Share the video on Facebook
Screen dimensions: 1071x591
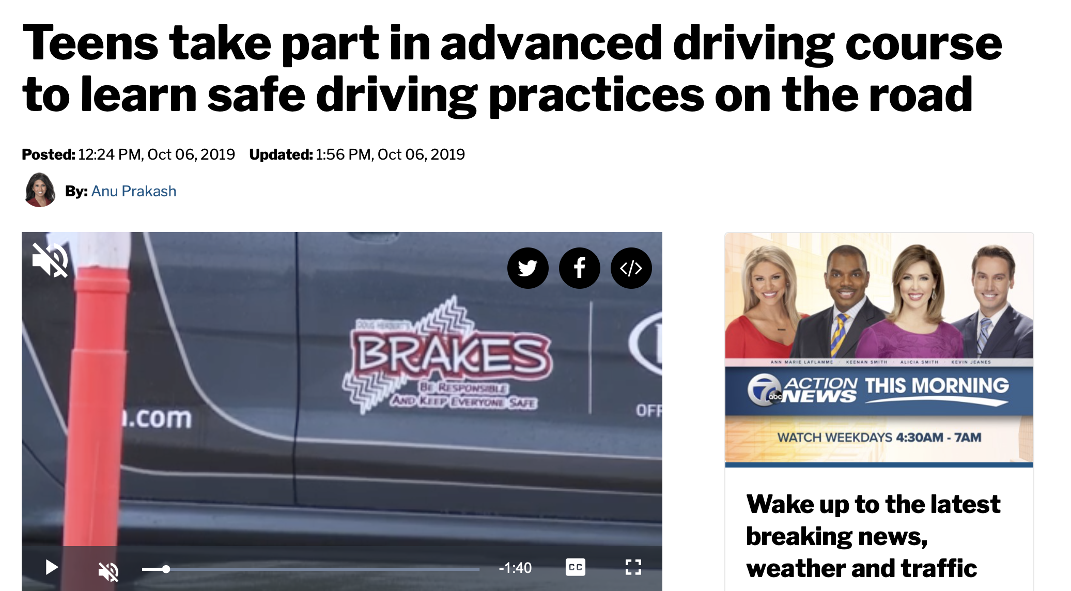coord(579,268)
